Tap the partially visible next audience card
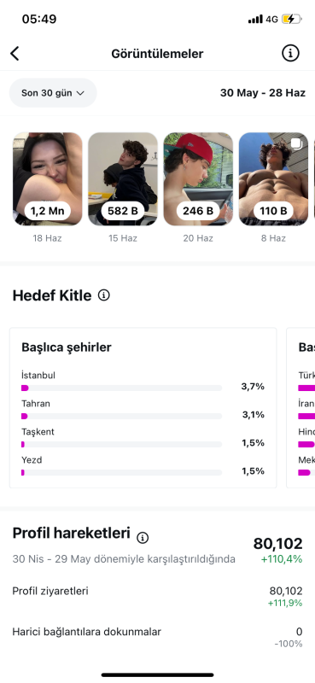Viewport: 315px width, 683px height. (x=301, y=408)
